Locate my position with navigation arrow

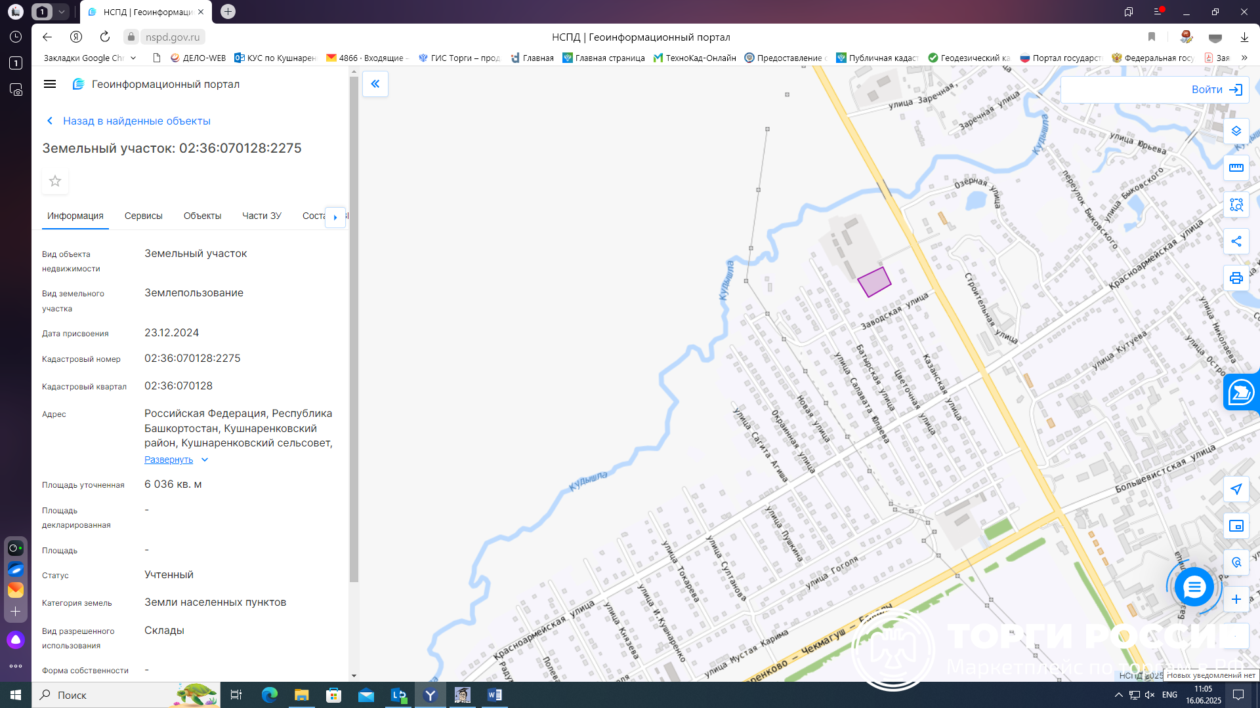pyautogui.click(x=1236, y=489)
